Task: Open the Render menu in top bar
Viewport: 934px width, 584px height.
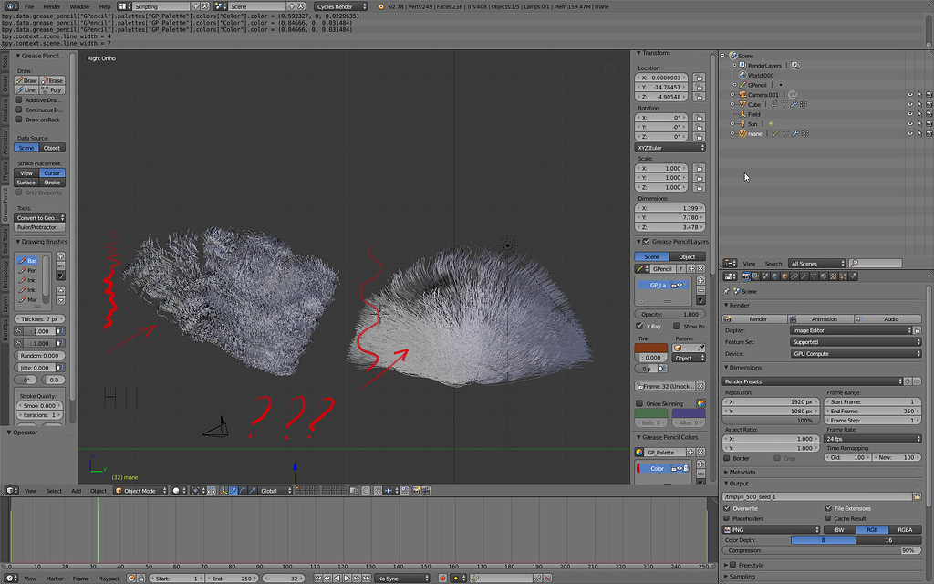Action: point(52,6)
